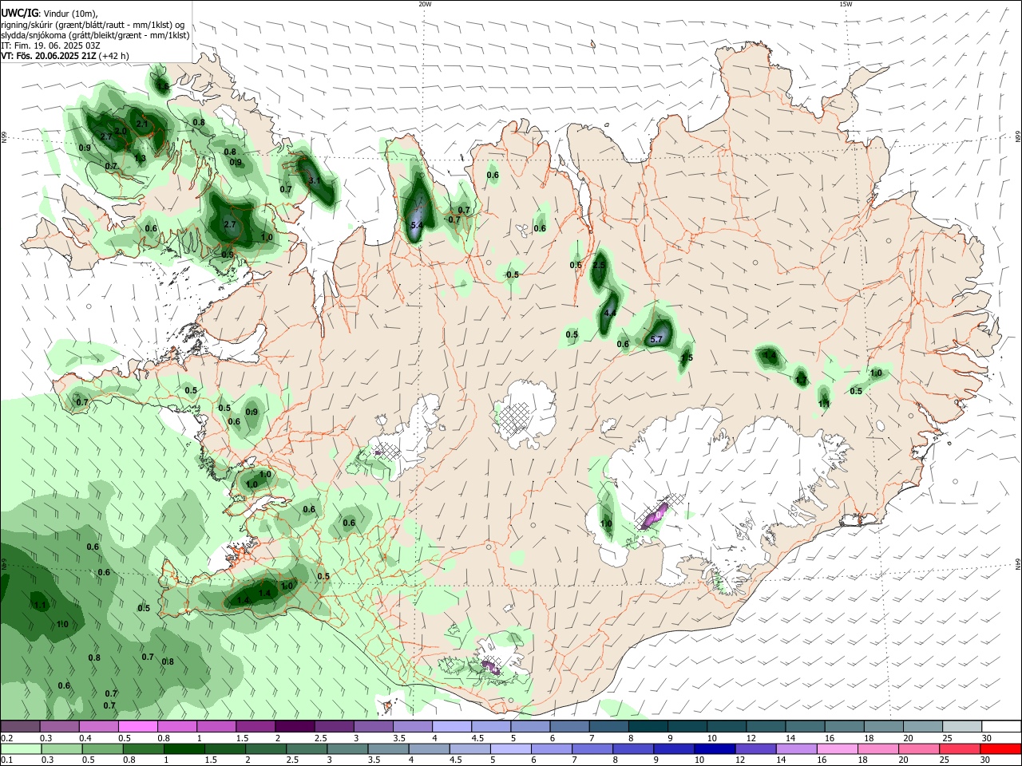Click the 5.4 precipitation value on the map
This screenshot has height=766, width=1022.
(x=416, y=226)
